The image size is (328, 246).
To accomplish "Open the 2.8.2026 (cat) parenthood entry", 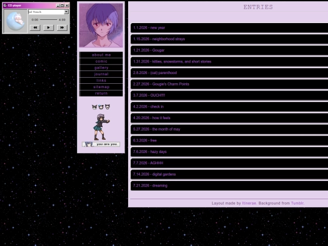I will (x=229, y=73).
